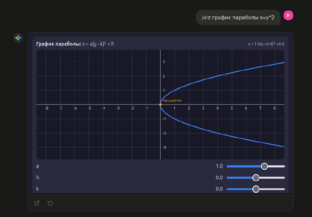Click the a slider's white unfilled track end

[282, 166]
